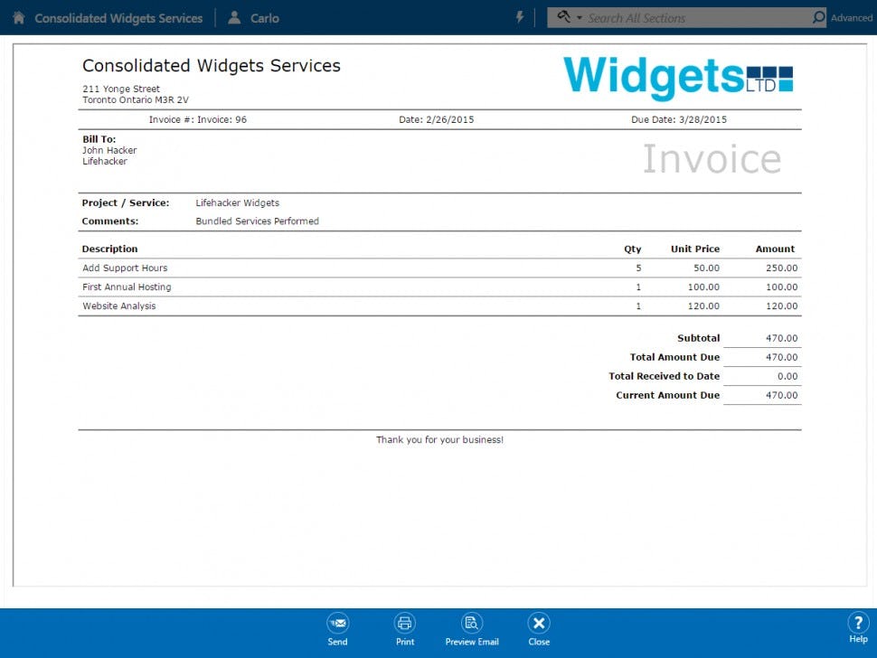Click the 211 Yonge Street address
This screenshot has height=658, width=877.
121,89
